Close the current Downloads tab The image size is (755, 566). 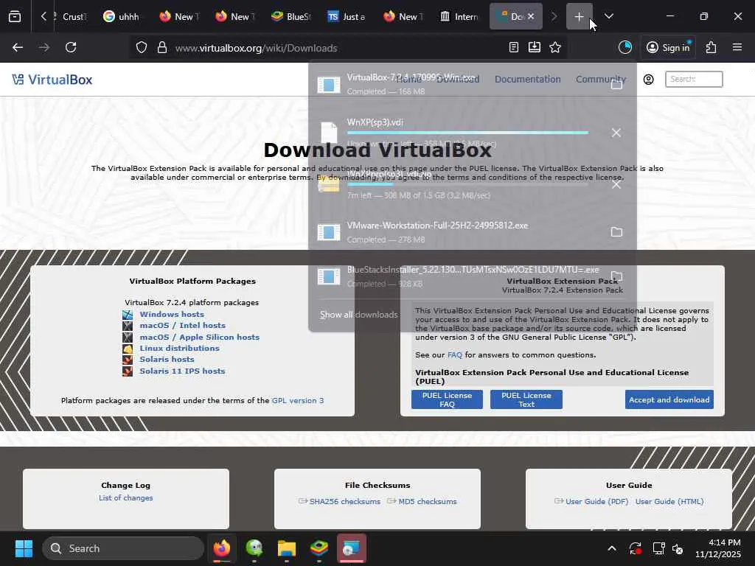coord(531,17)
